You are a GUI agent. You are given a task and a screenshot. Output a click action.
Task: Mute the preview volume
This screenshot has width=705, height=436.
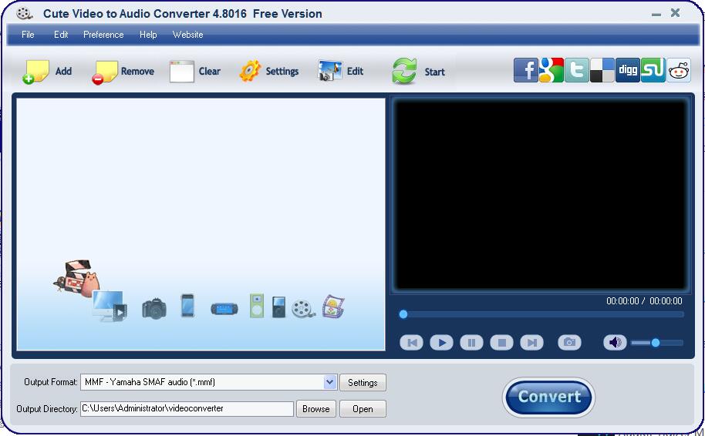point(615,343)
